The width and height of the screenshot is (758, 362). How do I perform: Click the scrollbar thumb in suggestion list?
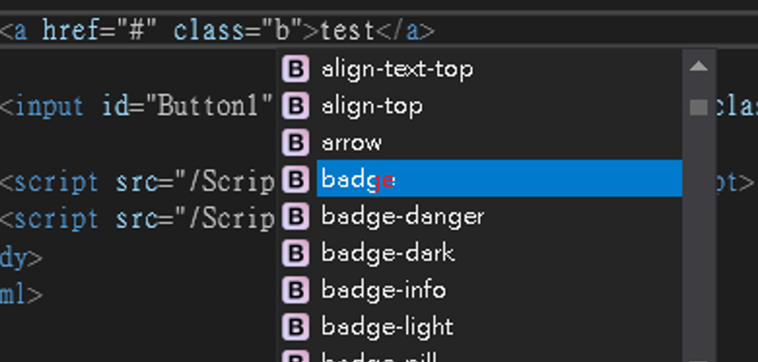[x=699, y=107]
